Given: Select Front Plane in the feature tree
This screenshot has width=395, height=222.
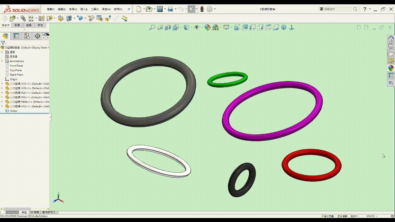Looking at the screenshot, I should (16, 66).
